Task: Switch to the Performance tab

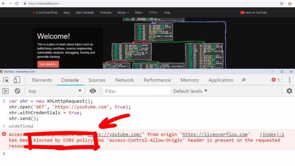Action: [157, 80]
